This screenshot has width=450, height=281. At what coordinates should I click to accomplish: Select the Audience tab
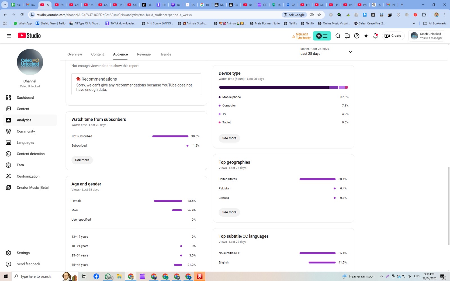[x=120, y=54]
